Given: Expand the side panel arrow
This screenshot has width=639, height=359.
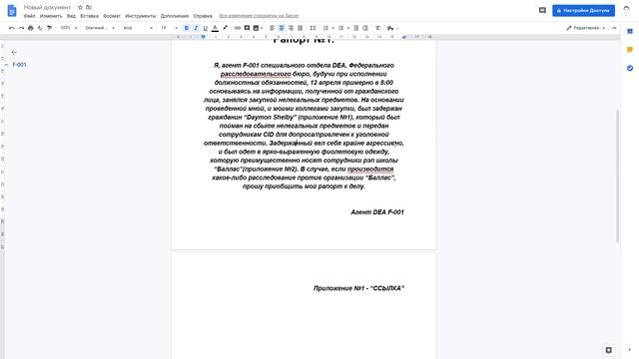Looking at the screenshot, I should click(x=630, y=349).
